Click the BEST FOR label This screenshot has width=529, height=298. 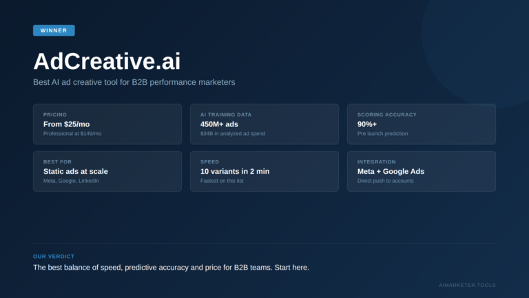tap(57, 162)
